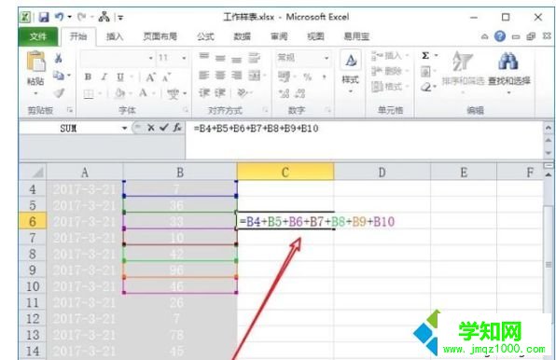Toggle Bold formatting
Viewport: 556px width, 360px height.
pos(88,76)
